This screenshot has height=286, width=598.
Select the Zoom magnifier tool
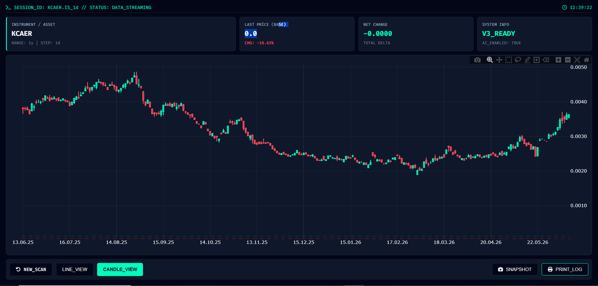pyautogui.click(x=490, y=60)
